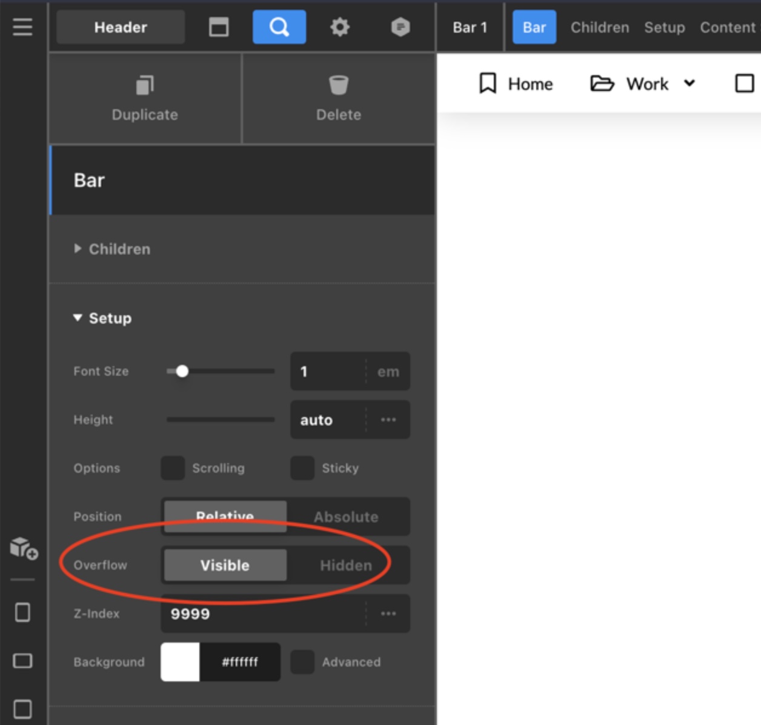Image resolution: width=761 pixels, height=725 pixels.
Task: Click the Delete trash icon
Action: pyautogui.click(x=338, y=98)
